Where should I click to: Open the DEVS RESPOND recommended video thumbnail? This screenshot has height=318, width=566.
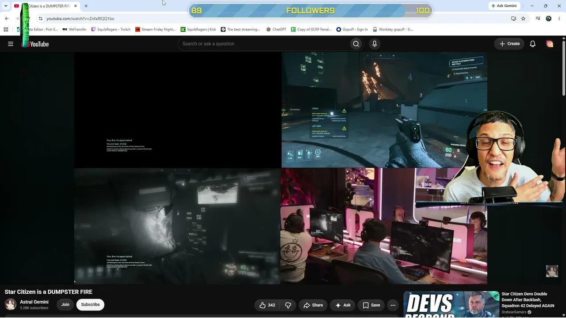tap(451, 304)
